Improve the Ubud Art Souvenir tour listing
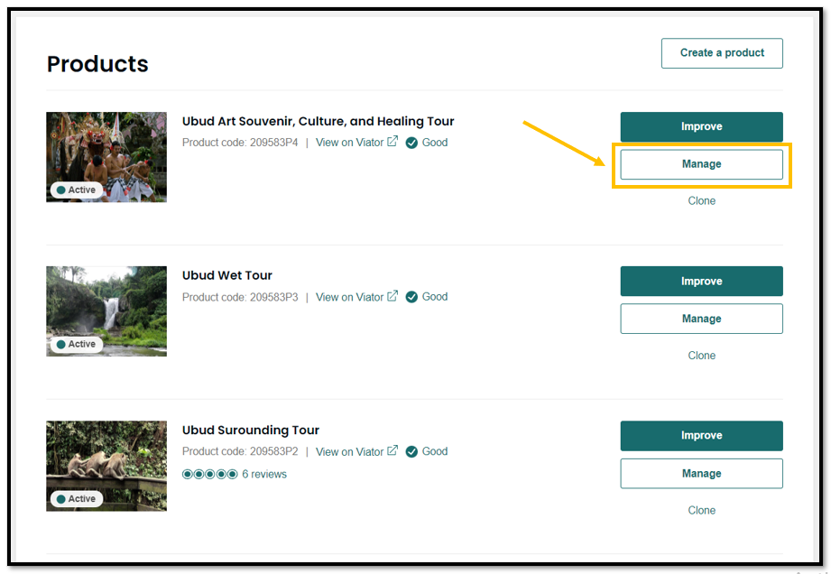This screenshot has width=831, height=574. coord(701,126)
